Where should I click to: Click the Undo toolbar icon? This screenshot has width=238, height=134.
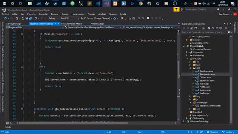pos(36,18)
